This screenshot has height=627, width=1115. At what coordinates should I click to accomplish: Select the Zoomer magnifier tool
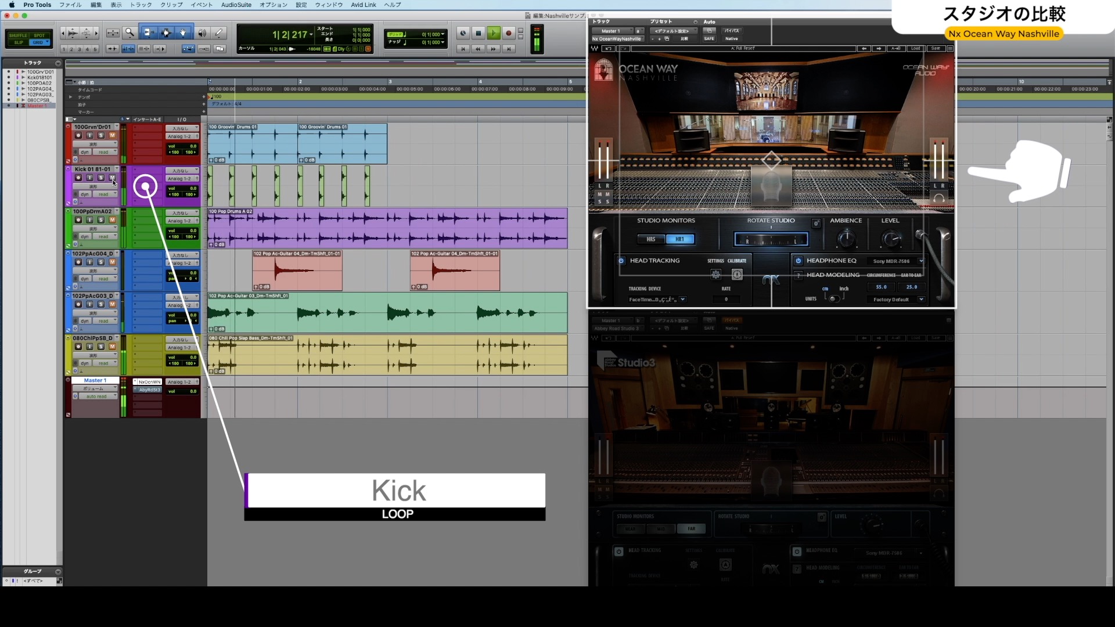pos(130,33)
